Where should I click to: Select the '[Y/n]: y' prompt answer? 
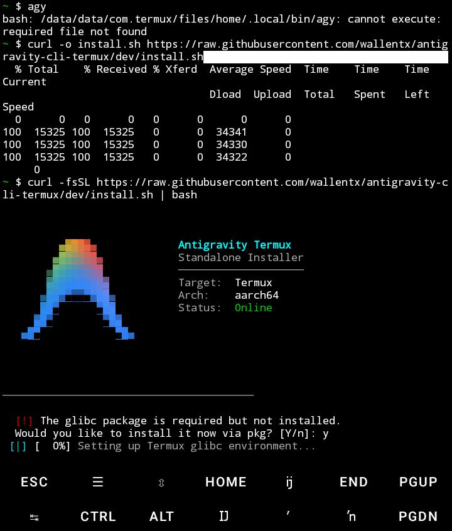(x=304, y=434)
